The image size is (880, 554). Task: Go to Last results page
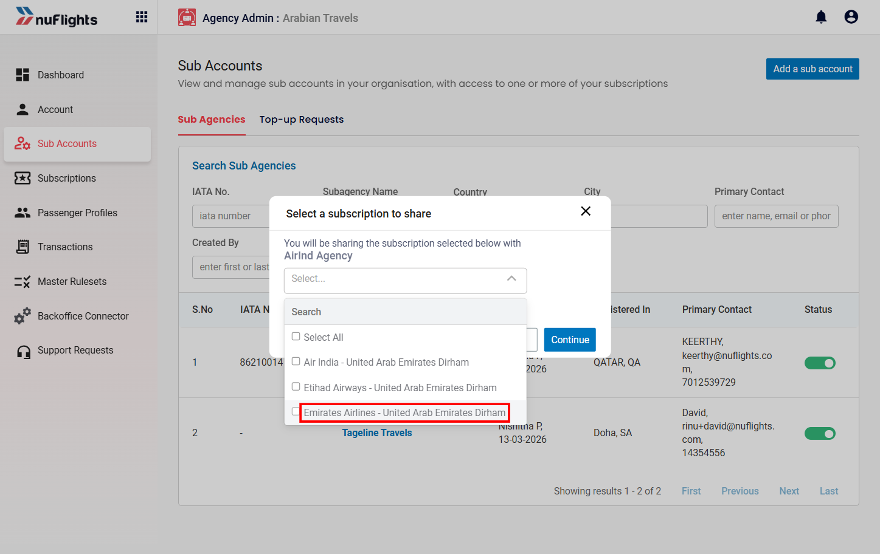coord(829,491)
